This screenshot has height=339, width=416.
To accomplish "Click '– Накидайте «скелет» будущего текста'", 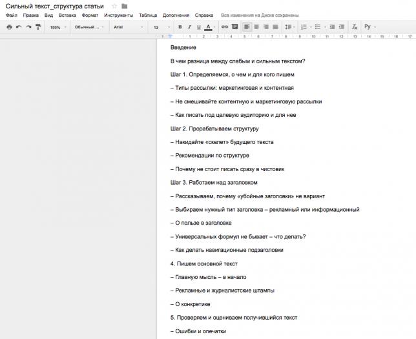I will pyautogui.click(x=222, y=142).
